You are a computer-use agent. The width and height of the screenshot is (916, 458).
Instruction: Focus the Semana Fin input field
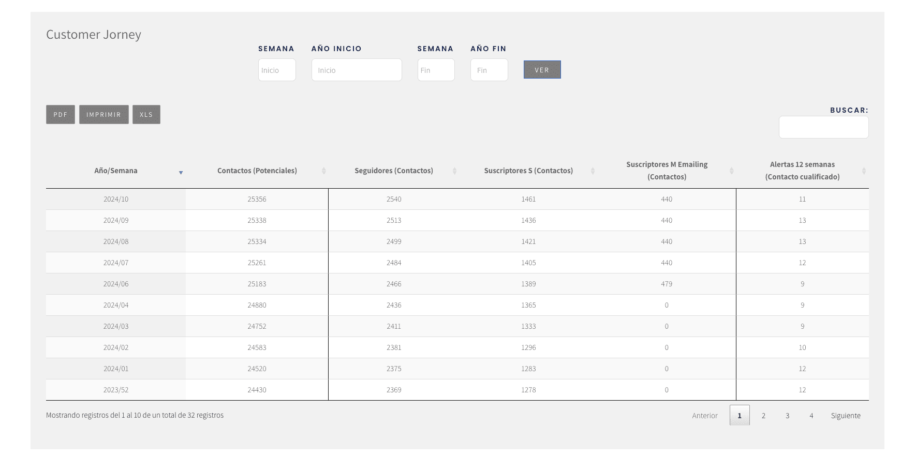pos(436,70)
